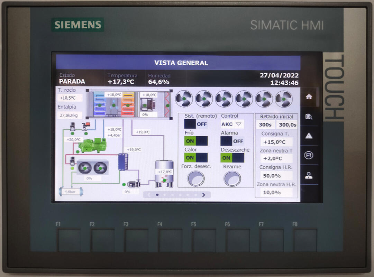This screenshot has height=277, width=374.
Task: Open the alarms warning triangle icon
Action: (309, 136)
